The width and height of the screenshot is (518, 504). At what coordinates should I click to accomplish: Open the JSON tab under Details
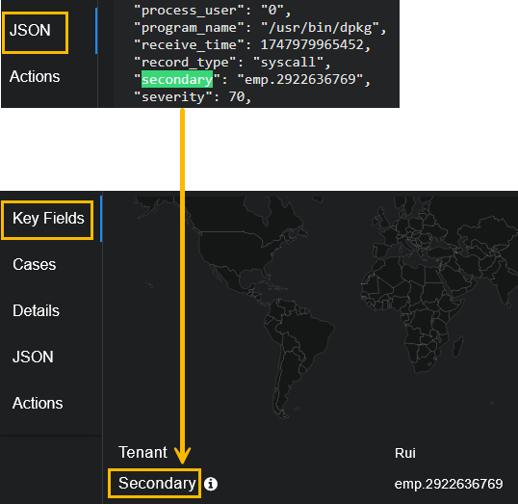(x=33, y=358)
